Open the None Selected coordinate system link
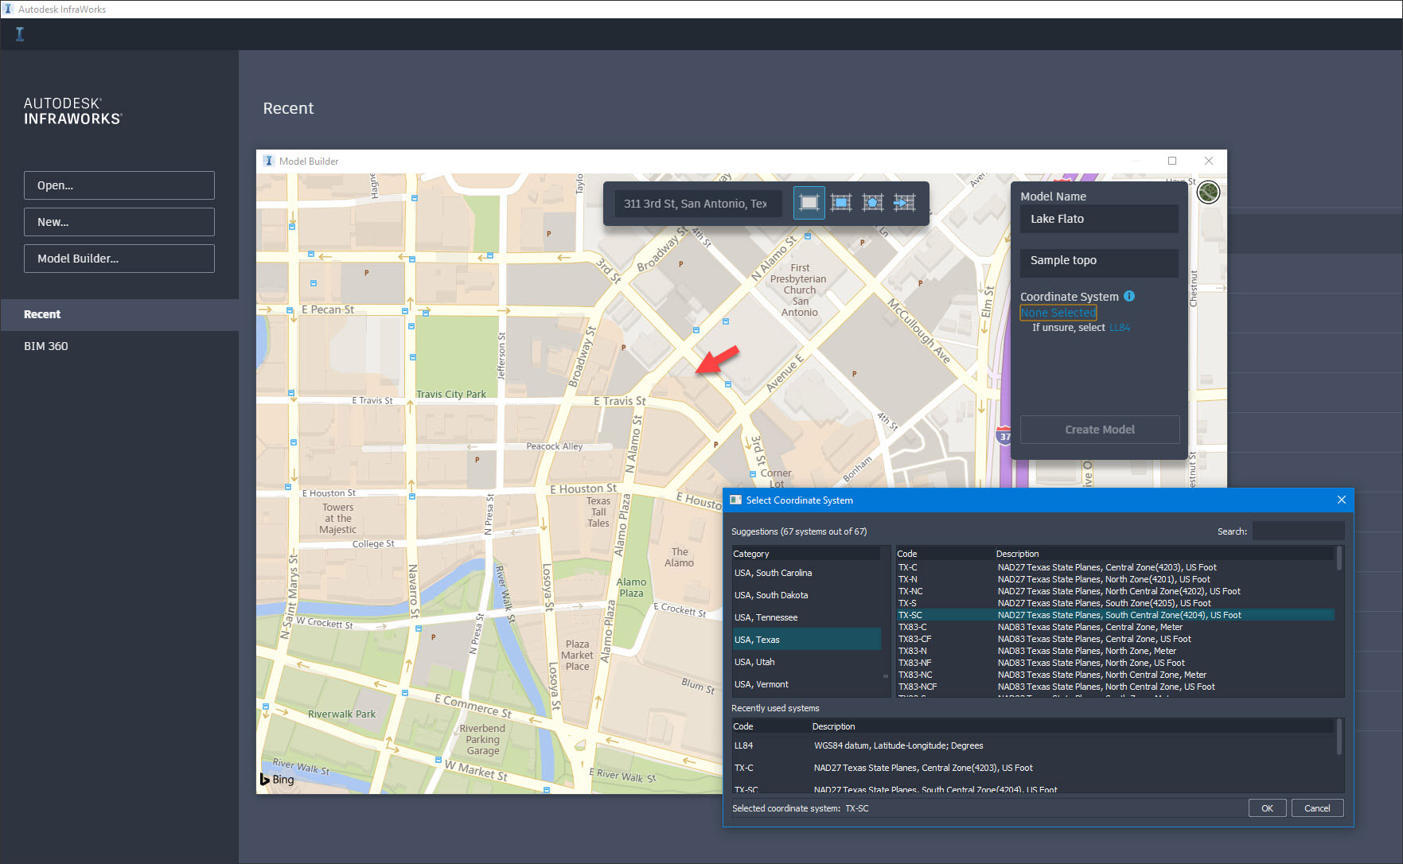Viewport: 1403px width, 864px height. [x=1058, y=313]
